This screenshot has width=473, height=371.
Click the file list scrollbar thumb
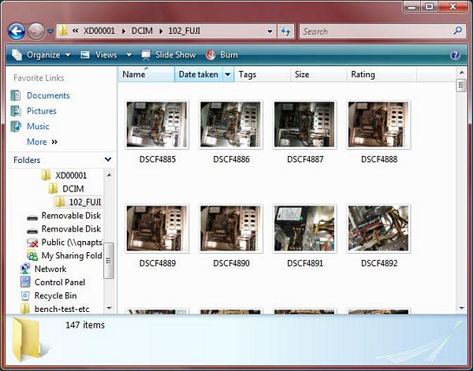click(x=461, y=86)
